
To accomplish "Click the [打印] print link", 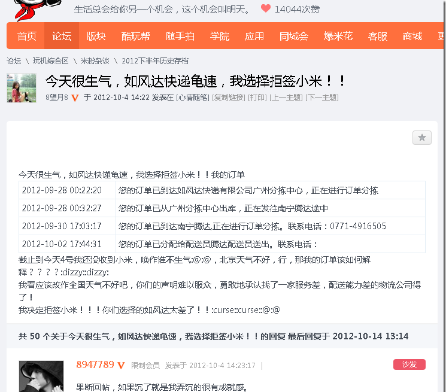I will pos(257,98).
